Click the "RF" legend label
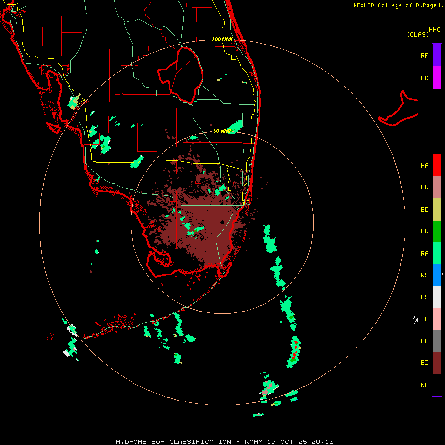Viewport: 445px width, 445px height. tap(424, 55)
